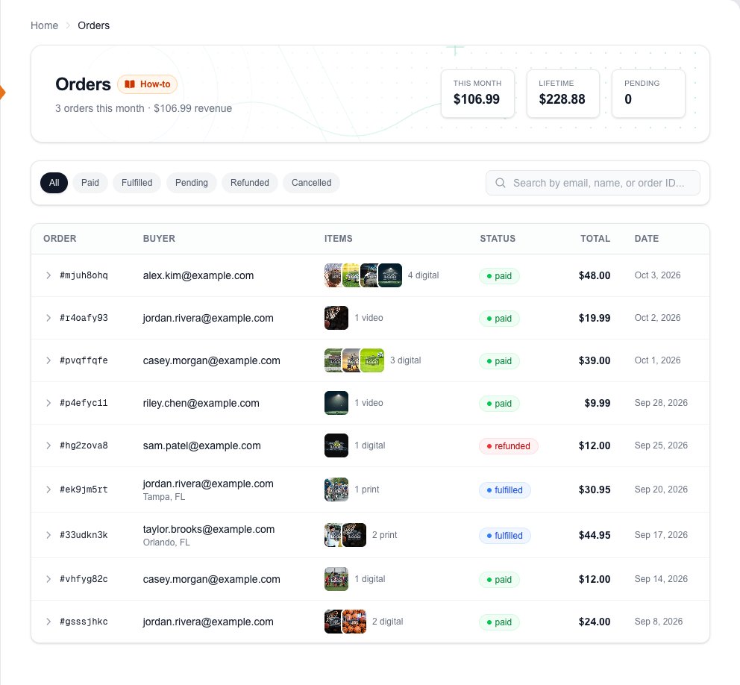Image resolution: width=740 pixels, height=685 pixels.
Task: Click buyer sam.patel@example.com
Action: (201, 445)
